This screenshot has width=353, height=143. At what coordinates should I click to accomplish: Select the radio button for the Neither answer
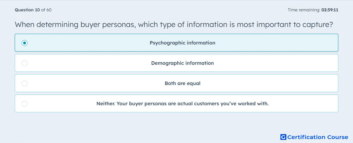pyautogui.click(x=25, y=104)
